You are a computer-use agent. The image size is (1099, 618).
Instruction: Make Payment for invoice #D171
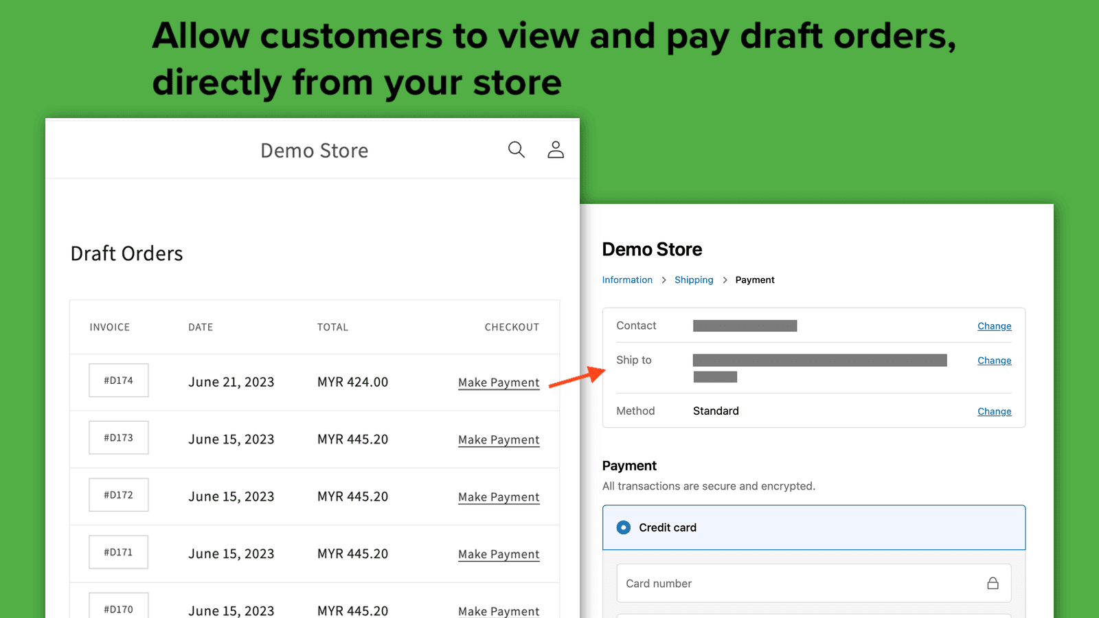[x=498, y=554]
